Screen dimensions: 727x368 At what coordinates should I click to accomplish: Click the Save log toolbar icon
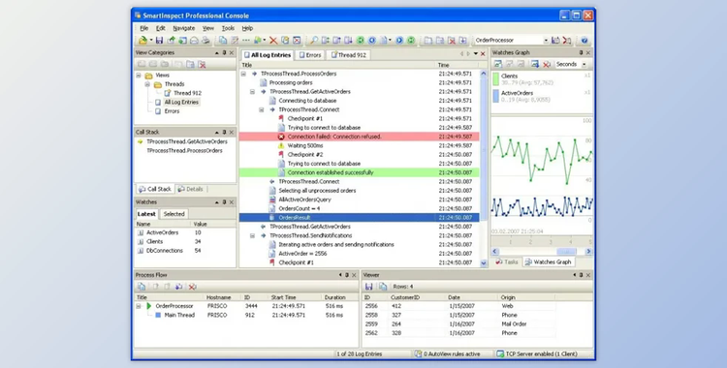coord(159,41)
